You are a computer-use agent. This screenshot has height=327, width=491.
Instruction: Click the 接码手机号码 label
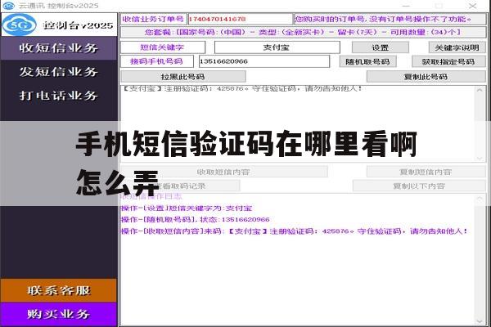(x=157, y=61)
